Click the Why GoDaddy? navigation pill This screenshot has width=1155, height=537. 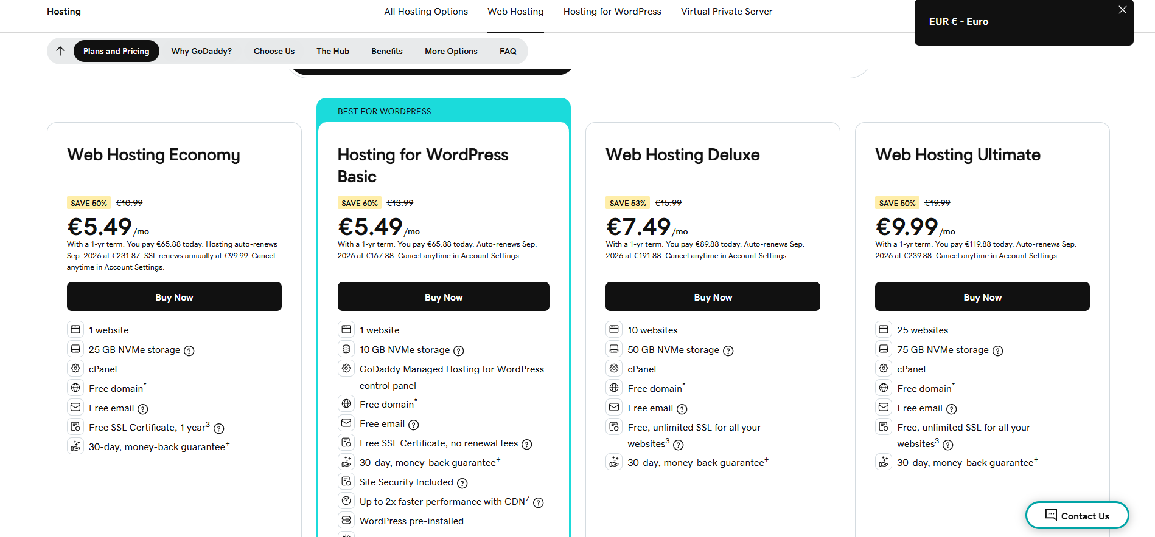click(x=201, y=51)
